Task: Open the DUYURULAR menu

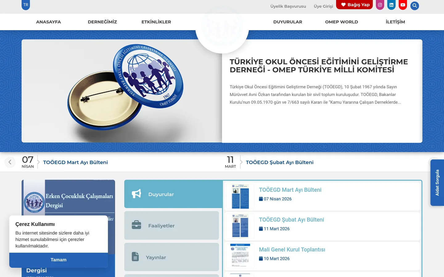Action: coord(288,22)
